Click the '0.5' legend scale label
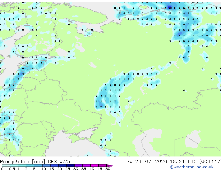This screenshot has height=170, width=221. [12, 169]
